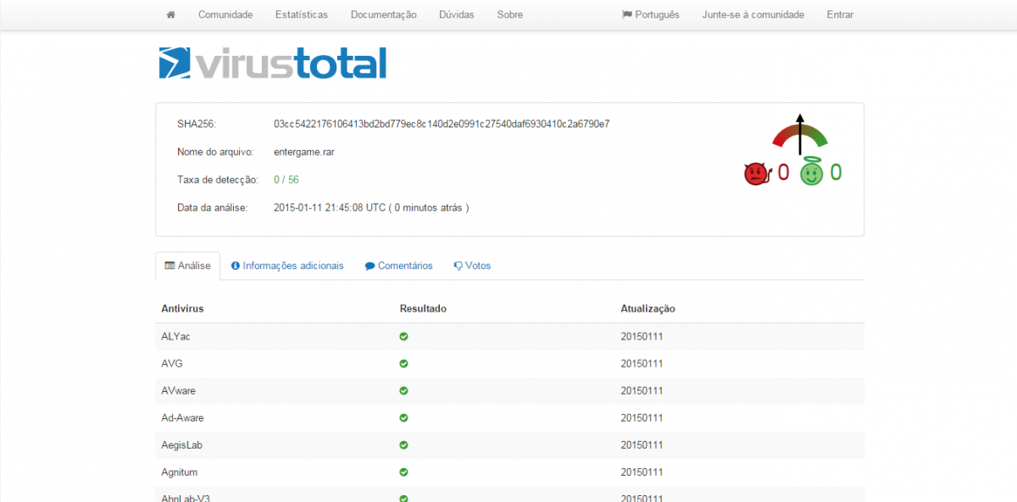The image size is (1017, 502).
Task: Select the Análise tab
Action: click(188, 265)
